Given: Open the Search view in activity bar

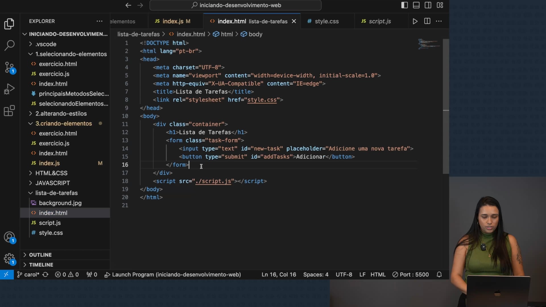Looking at the screenshot, I should tap(9, 45).
